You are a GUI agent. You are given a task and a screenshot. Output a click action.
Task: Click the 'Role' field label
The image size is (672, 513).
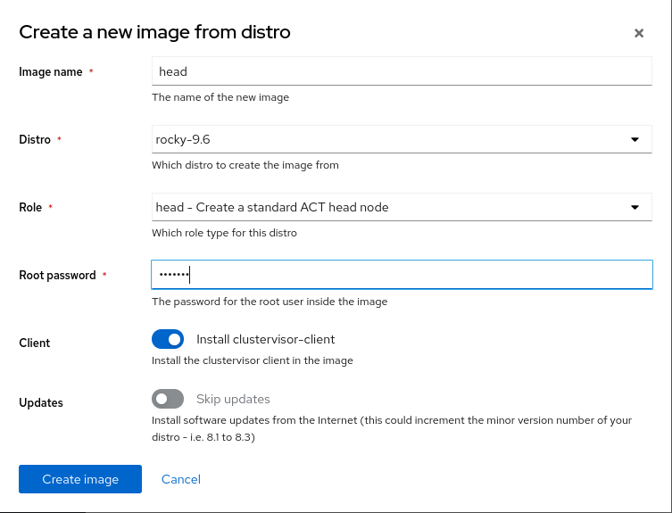point(30,208)
